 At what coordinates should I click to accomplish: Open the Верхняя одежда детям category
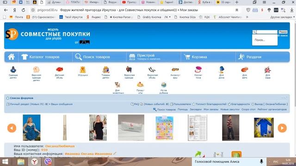tap(36, 74)
